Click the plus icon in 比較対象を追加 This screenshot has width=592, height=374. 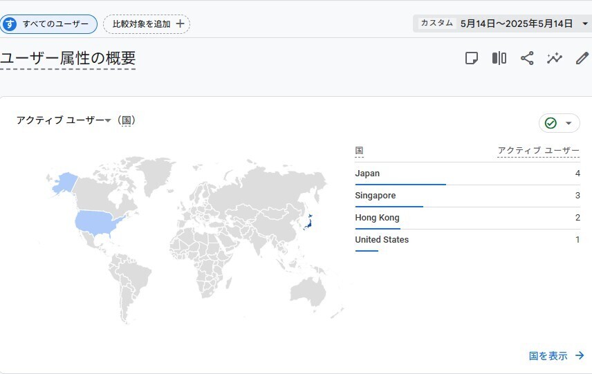point(181,24)
